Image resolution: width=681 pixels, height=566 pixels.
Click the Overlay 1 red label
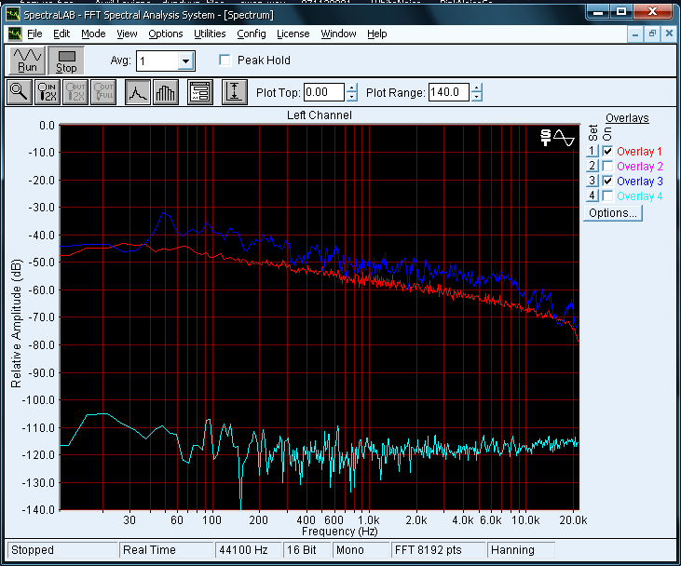[639, 152]
